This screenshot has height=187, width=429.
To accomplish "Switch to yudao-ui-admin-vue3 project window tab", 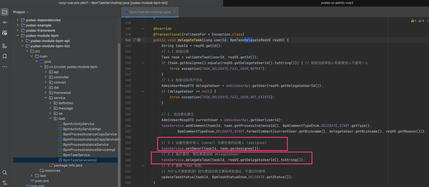I will 337,3.
